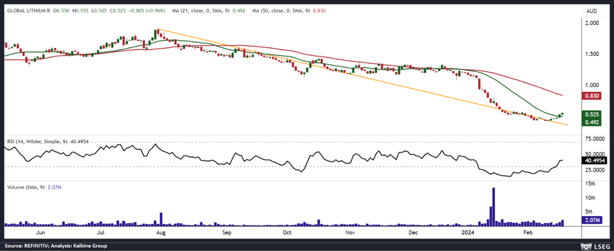
Task: Click the Source REFINITIV attribution text
Action: tap(55, 246)
